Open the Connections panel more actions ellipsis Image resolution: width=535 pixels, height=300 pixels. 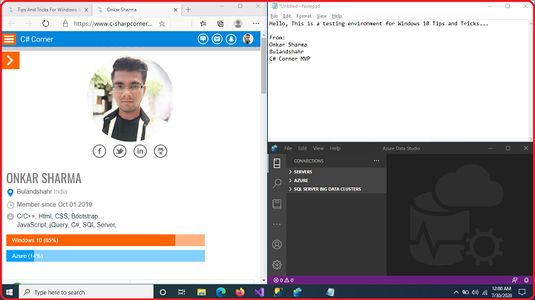[376, 161]
